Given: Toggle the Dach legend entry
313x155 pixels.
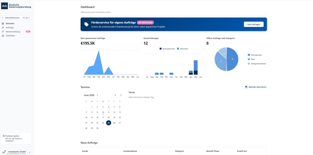Looking at the screenshot, I should 251,59.
